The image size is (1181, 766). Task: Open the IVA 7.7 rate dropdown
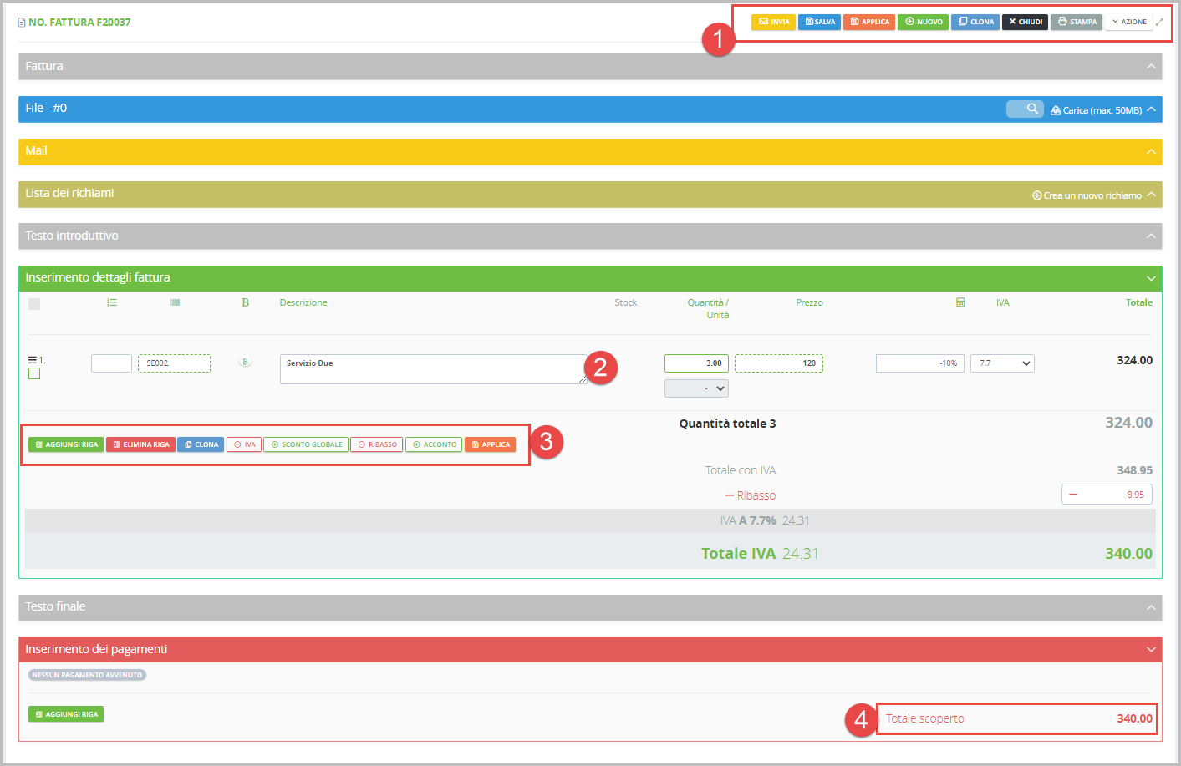coord(1002,363)
